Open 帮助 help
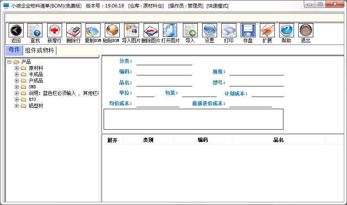 [x=287, y=30]
